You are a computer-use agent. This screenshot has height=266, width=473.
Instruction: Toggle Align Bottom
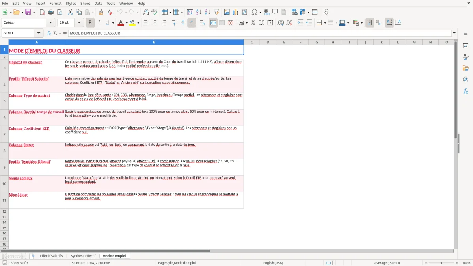pos(192,23)
